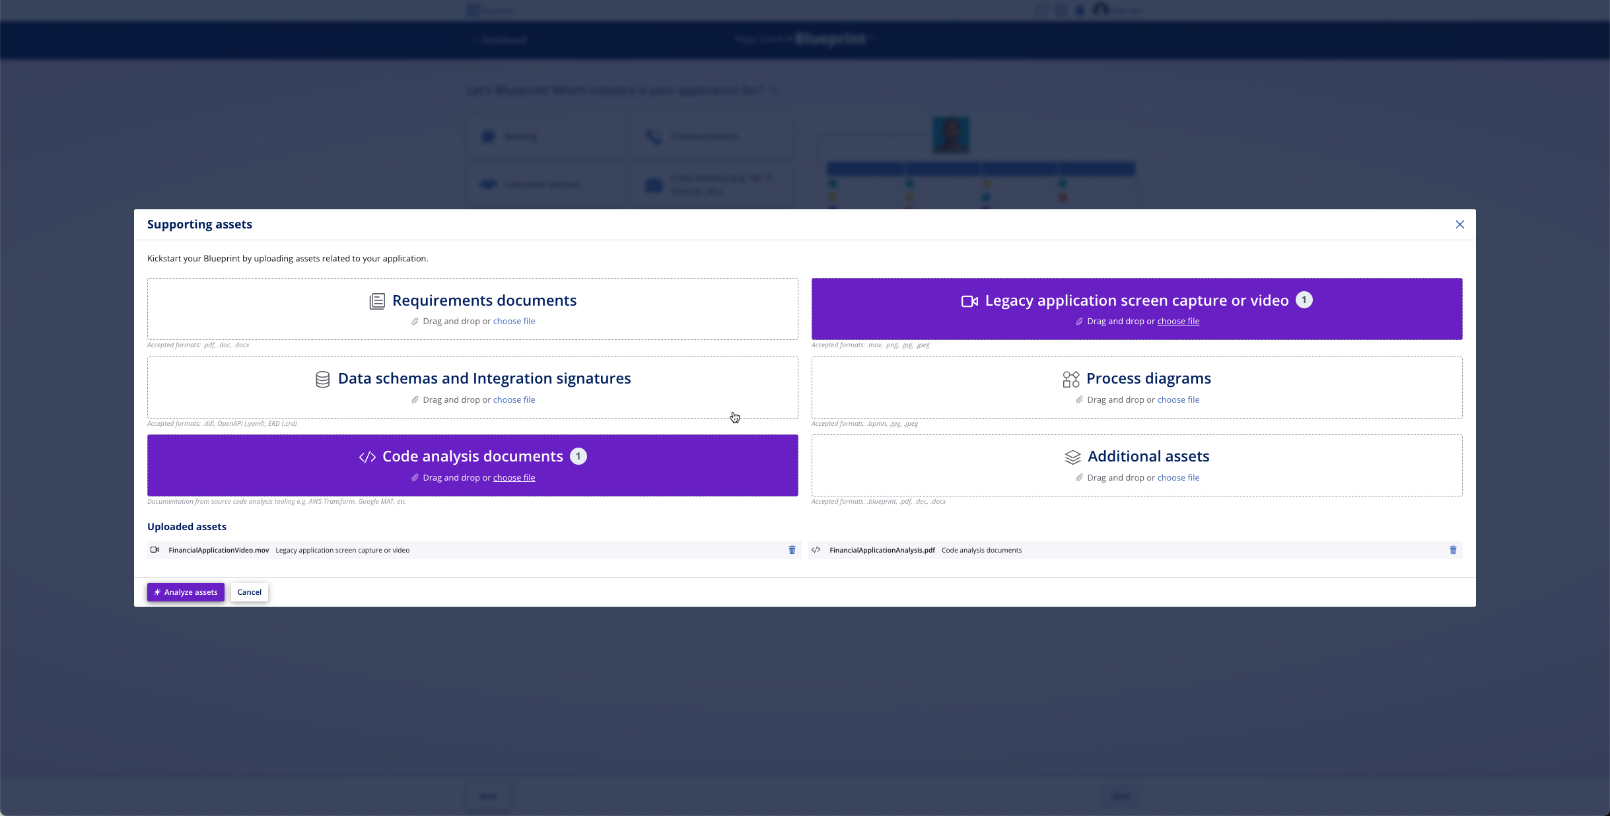Viewport: 1610px width, 816px height.
Task: Choose file for Requirements documents
Action: [x=514, y=322]
